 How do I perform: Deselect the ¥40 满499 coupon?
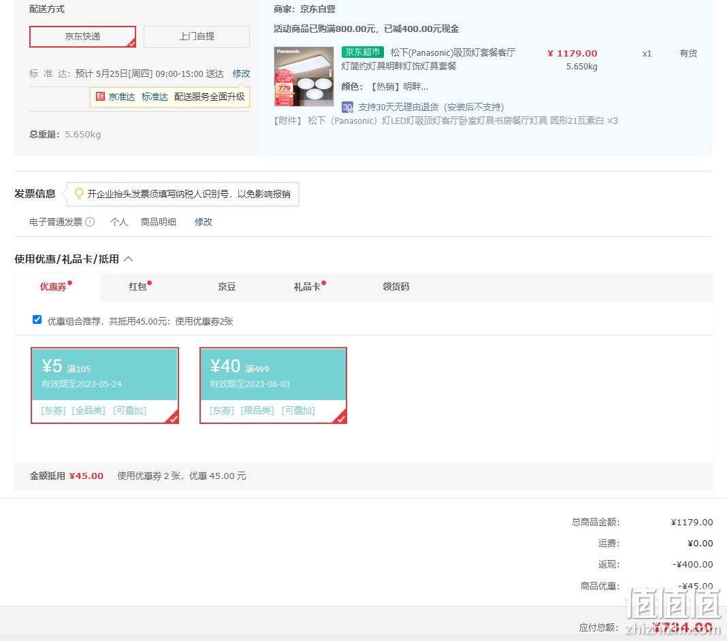(x=273, y=386)
